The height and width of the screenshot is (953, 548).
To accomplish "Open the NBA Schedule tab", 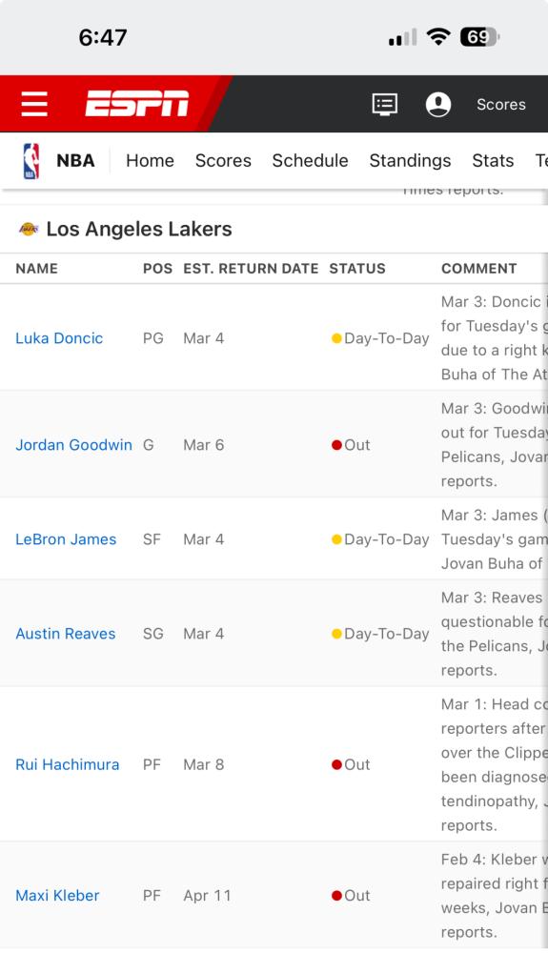I will coord(310,160).
